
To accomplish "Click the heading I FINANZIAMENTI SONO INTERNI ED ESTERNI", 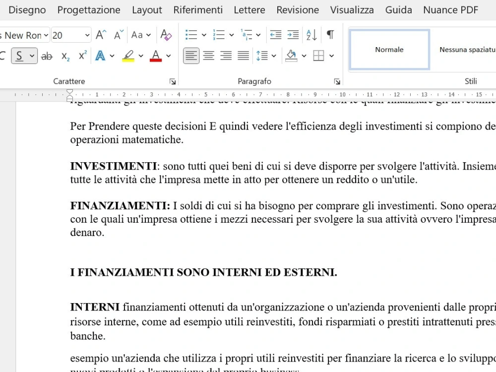I will (204, 272).
